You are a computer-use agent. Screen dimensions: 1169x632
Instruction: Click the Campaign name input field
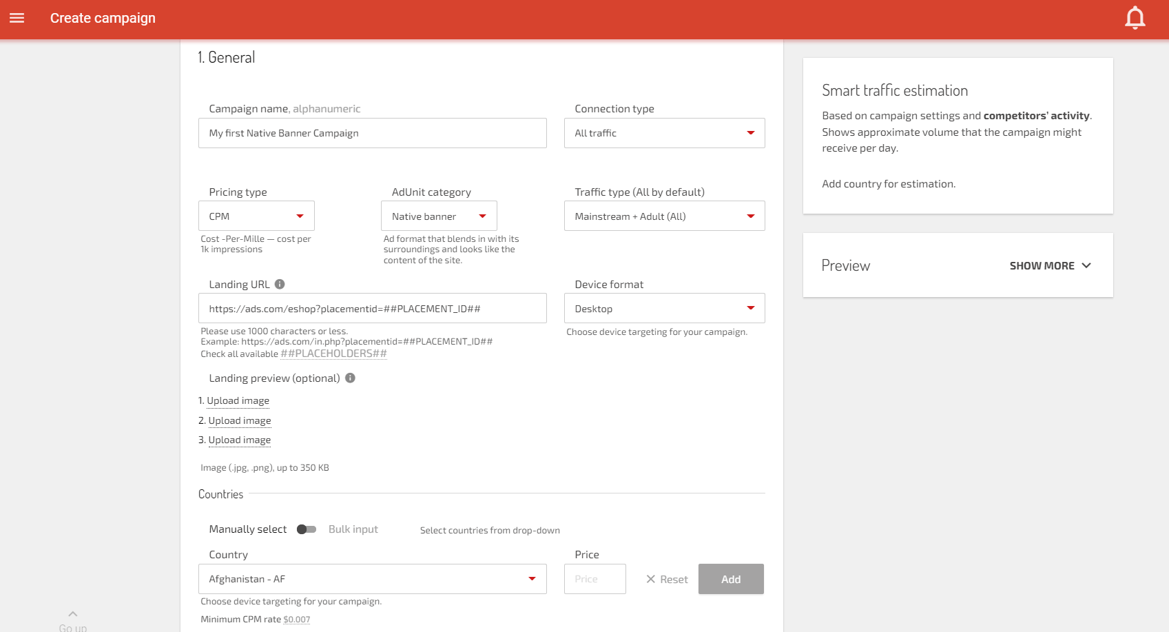click(372, 133)
